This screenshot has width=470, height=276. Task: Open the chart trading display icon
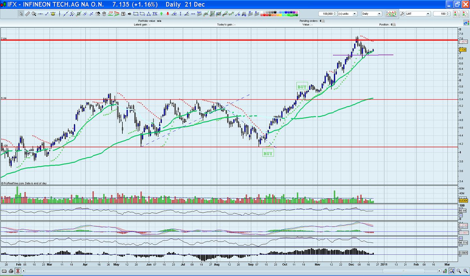click(391, 14)
